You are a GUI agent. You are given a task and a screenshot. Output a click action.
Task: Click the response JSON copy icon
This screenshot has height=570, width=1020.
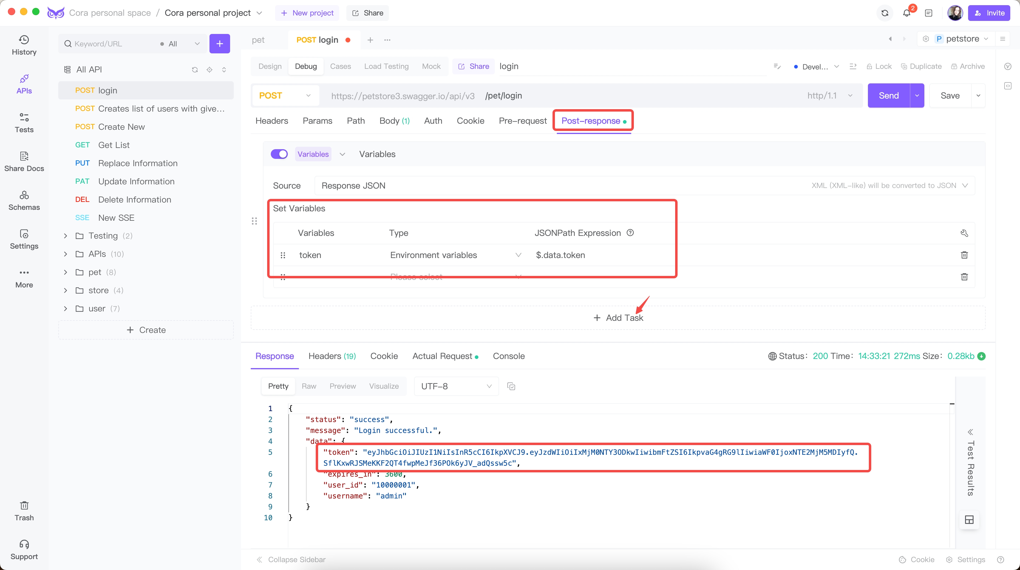512,385
